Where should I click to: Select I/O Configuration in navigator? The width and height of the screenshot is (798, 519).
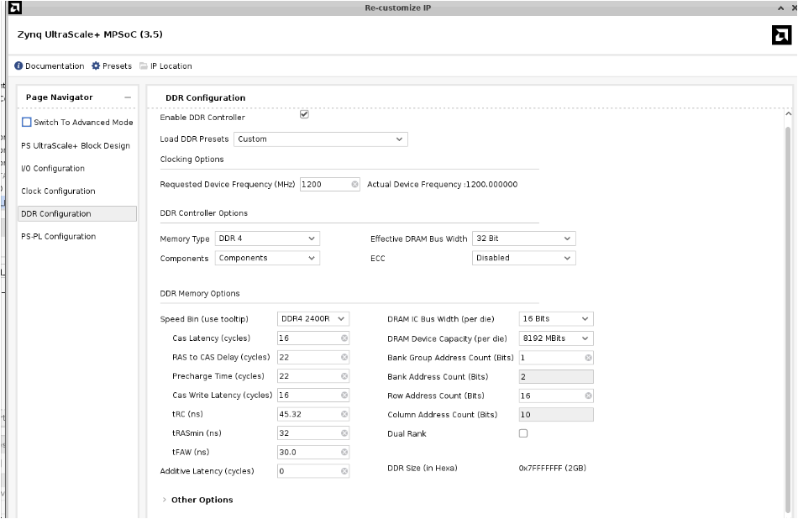[53, 169]
